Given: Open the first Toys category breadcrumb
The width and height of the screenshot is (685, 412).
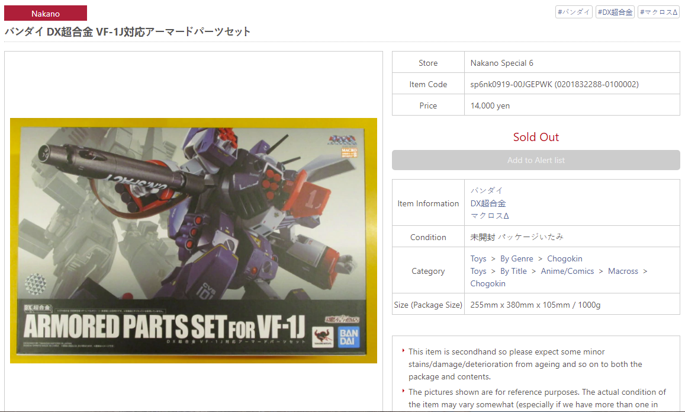Looking at the screenshot, I should click(478, 258).
